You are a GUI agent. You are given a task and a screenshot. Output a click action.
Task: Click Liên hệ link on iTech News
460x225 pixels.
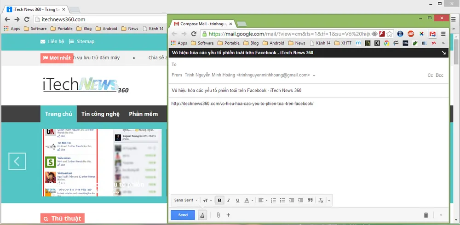(52, 41)
